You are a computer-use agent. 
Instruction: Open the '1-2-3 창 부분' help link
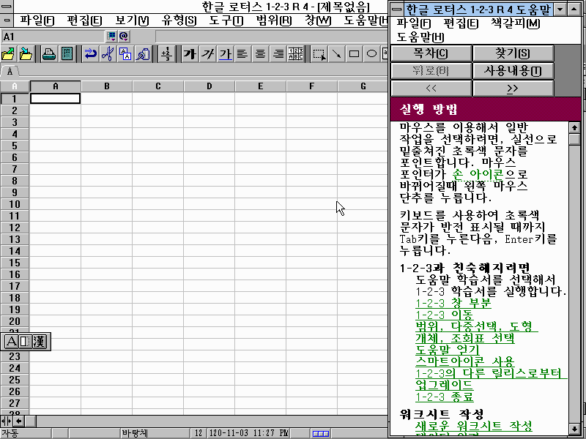(453, 303)
